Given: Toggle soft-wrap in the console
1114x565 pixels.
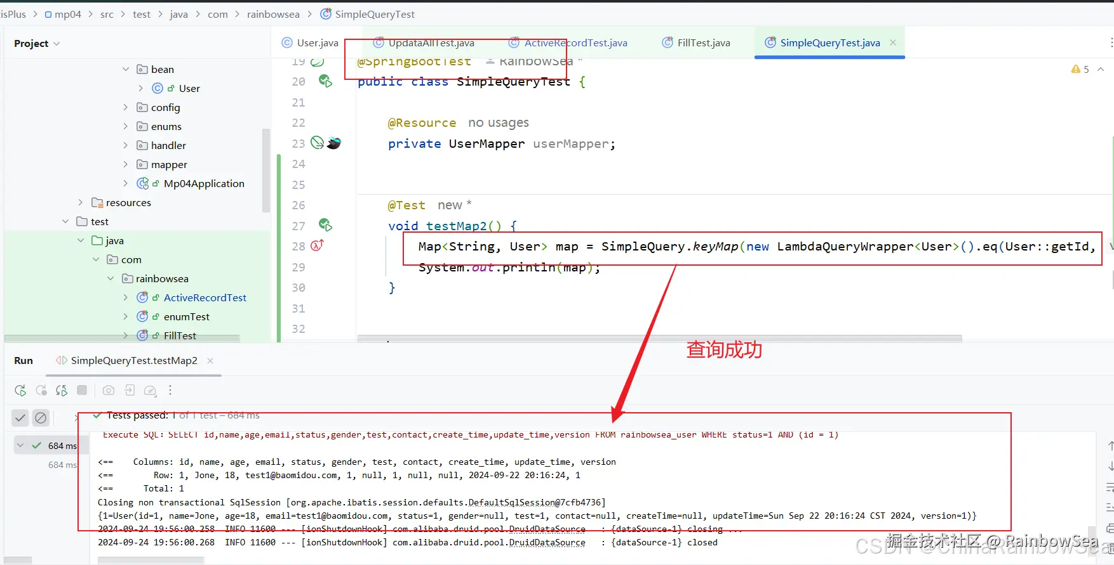Looking at the screenshot, I should point(1110,488).
